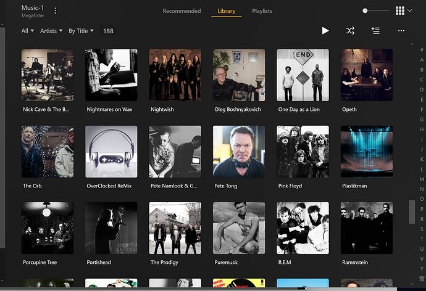Image resolution: width=426 pixels, height=291 pixels.
Task: Jump to letter S in the alphabet index
Action: coord(422,229)
